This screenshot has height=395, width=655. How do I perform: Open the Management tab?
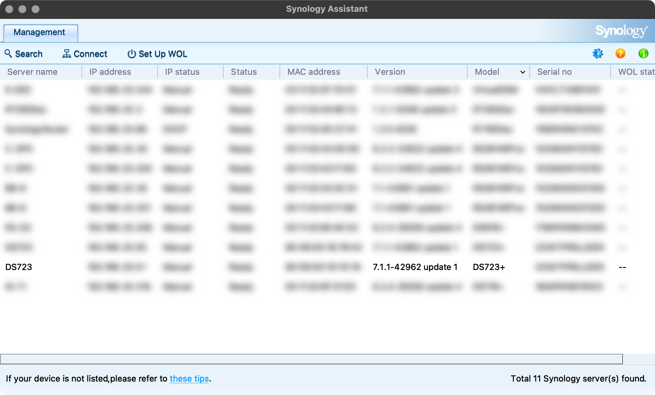40,32
